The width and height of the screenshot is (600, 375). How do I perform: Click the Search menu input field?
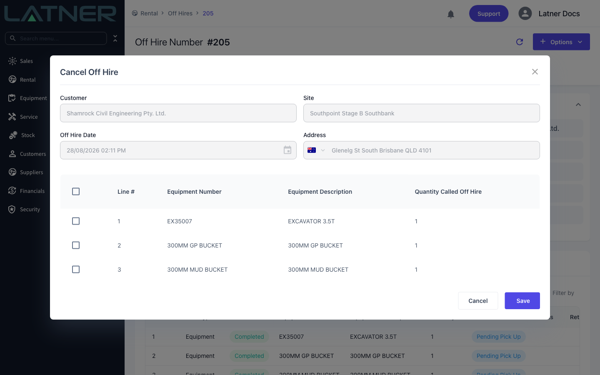(x=56, y=38)
